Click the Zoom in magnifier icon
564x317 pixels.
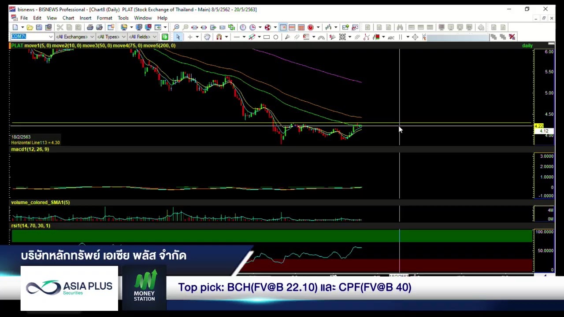coord(176,27)
